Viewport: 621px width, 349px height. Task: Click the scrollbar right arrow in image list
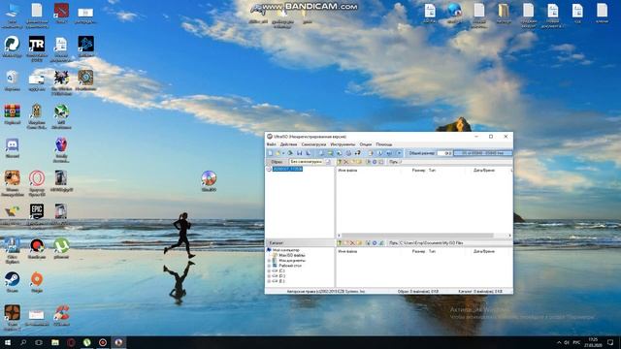pos(509,236)
